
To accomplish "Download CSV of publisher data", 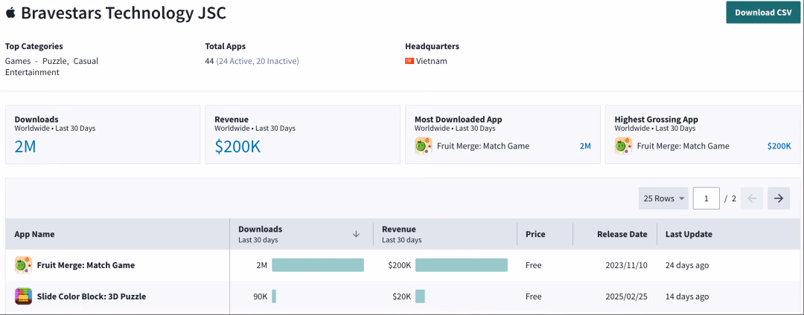I will coord(763,13).
